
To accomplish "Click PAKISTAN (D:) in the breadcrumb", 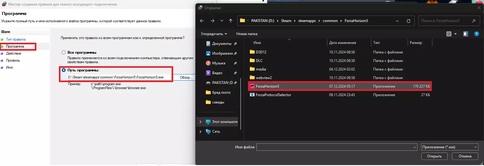I will coord(262,21).
